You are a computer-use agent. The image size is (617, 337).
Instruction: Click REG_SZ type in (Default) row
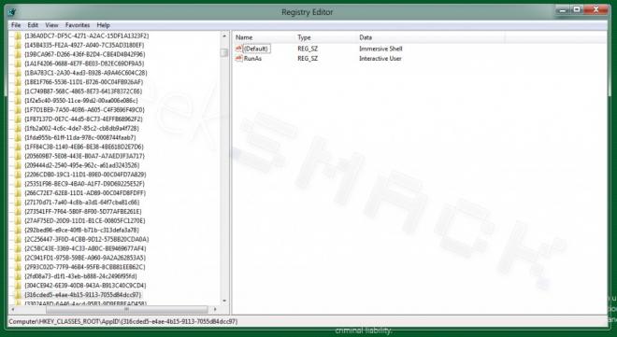click(x=308, y=49)
